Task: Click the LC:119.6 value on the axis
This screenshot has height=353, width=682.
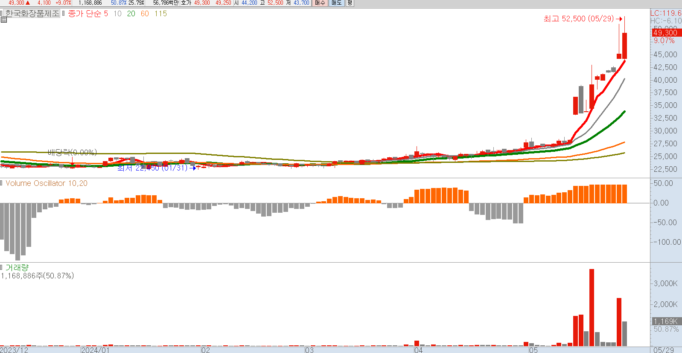Action: pyautogui.click(x=666, y=13)
